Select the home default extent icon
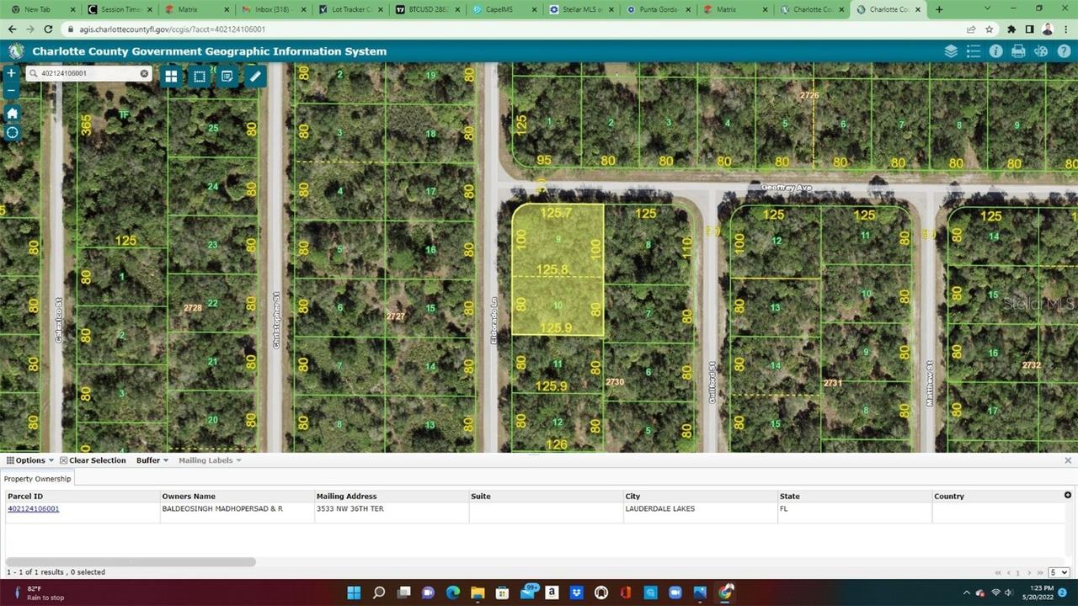Screen dimensions: 1078x606 click(x=12, y=112)
